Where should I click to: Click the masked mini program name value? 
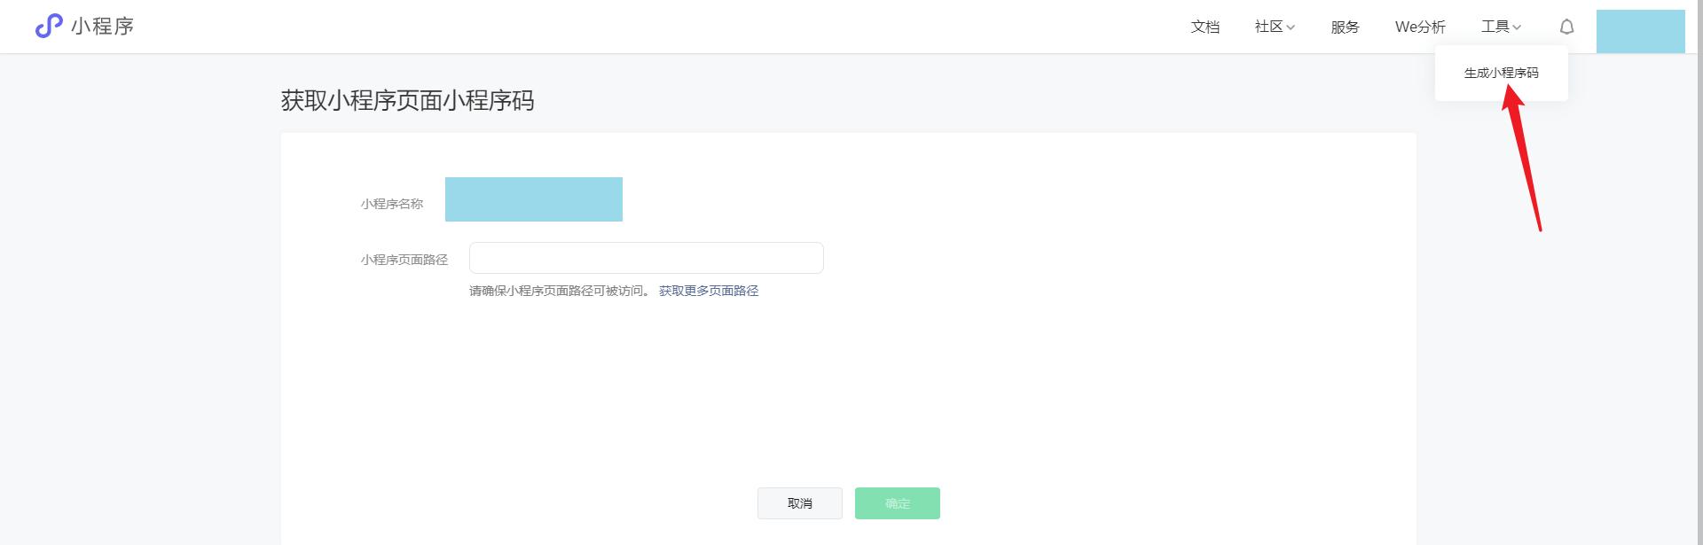point(533,199)
